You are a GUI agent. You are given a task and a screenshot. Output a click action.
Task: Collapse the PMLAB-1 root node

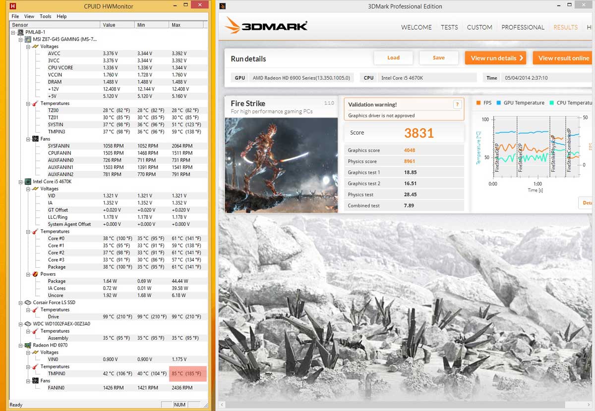tap(13, 32)
